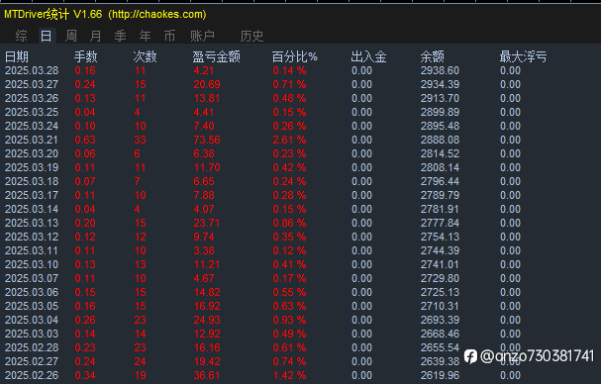Select the 2025.03.21 date cell
601x384 pixels.
[x=32, y=140]
